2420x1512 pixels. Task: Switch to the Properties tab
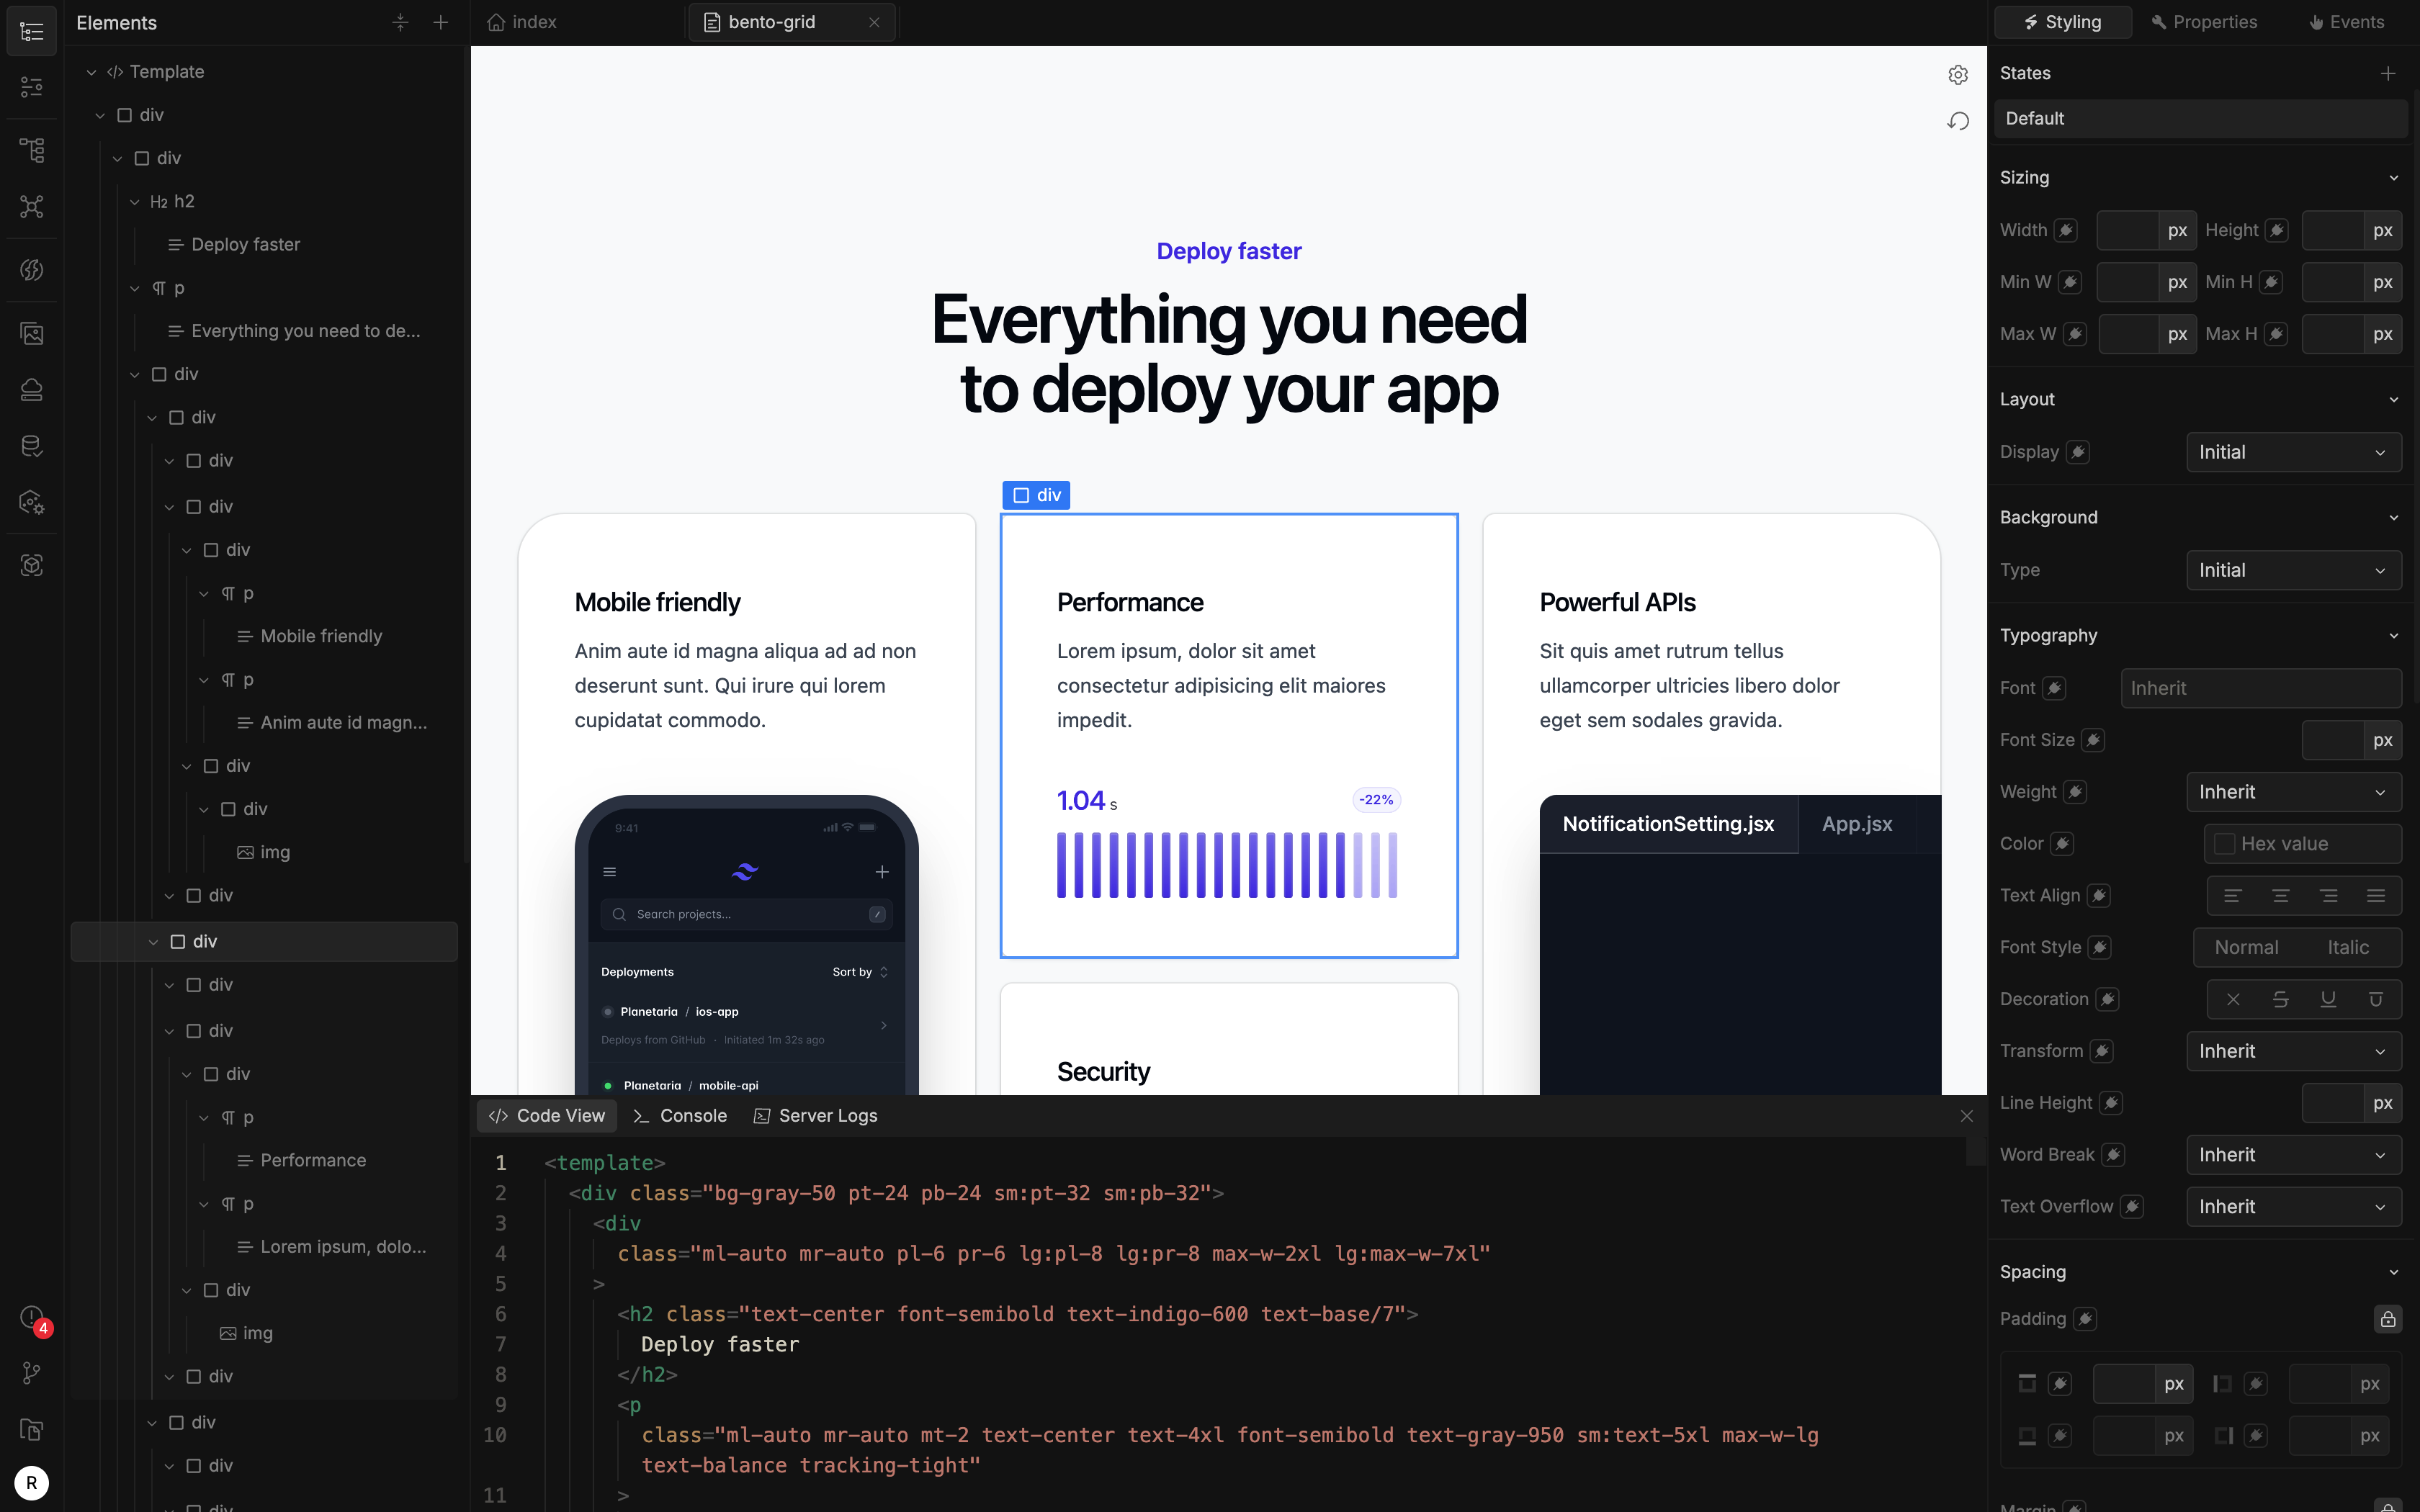click(x=2204, y=22)
